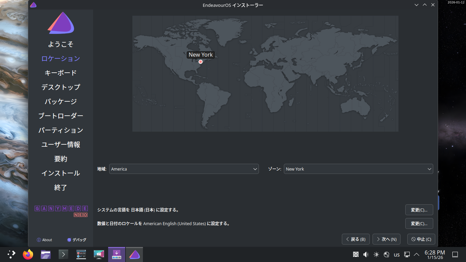
Task: Open the display configuration tray icon
Action: coord(407,254)
